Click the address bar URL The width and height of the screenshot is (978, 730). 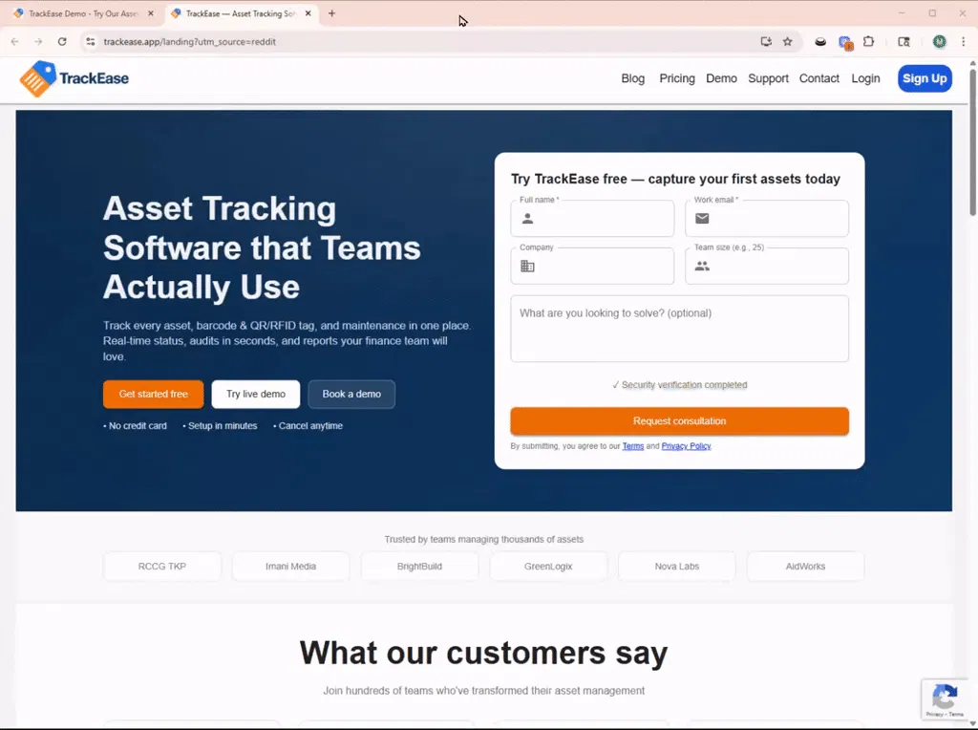coord(190,42)
